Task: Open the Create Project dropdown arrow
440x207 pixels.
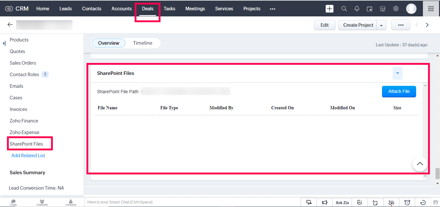Action: click(381, 25)
